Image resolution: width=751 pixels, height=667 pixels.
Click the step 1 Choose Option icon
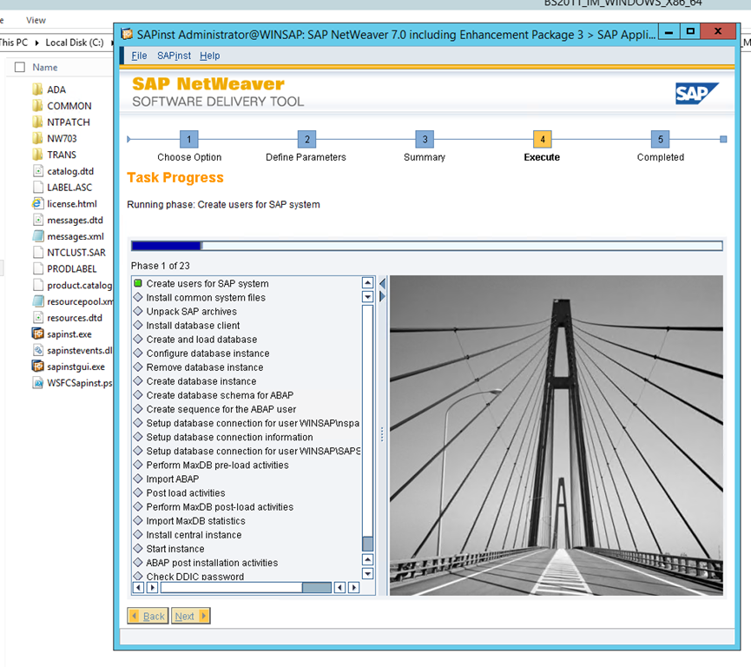(x=189, y=139)
